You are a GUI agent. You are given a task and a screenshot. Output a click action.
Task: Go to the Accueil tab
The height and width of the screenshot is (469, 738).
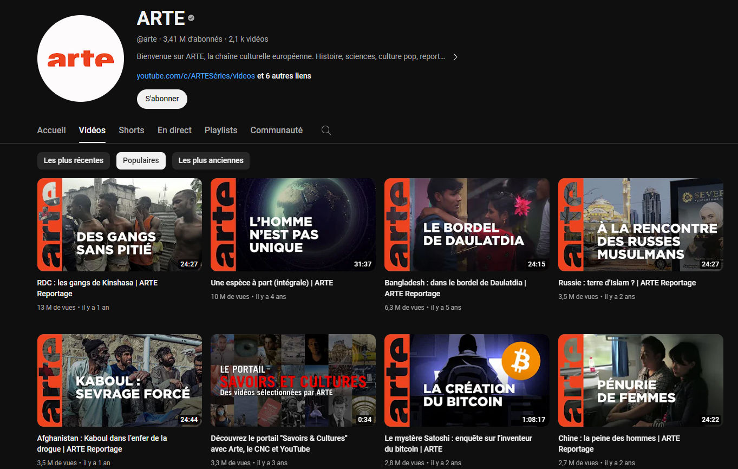click(x=51, y=131)
